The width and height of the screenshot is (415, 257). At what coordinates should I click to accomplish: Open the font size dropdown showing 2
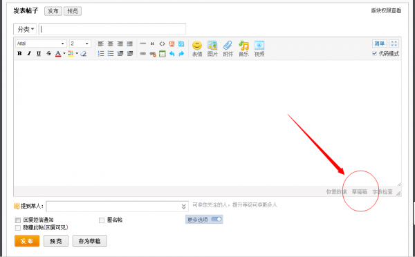(x=80, y=44)
